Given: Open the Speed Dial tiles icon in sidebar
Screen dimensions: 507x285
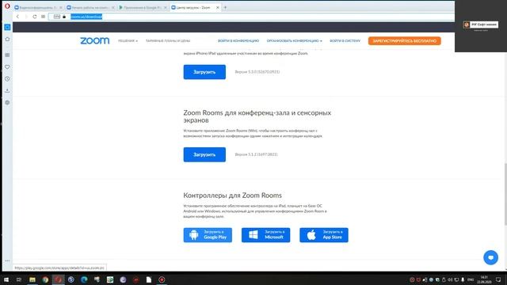Looking at the screenshot, I should point(7,55).
